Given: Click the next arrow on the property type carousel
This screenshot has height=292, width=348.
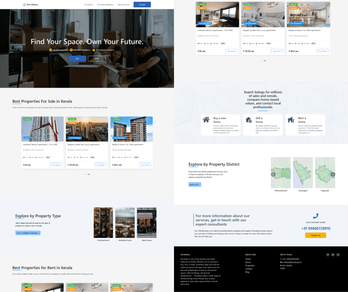Looking at the screenshot, I should 154,225.
